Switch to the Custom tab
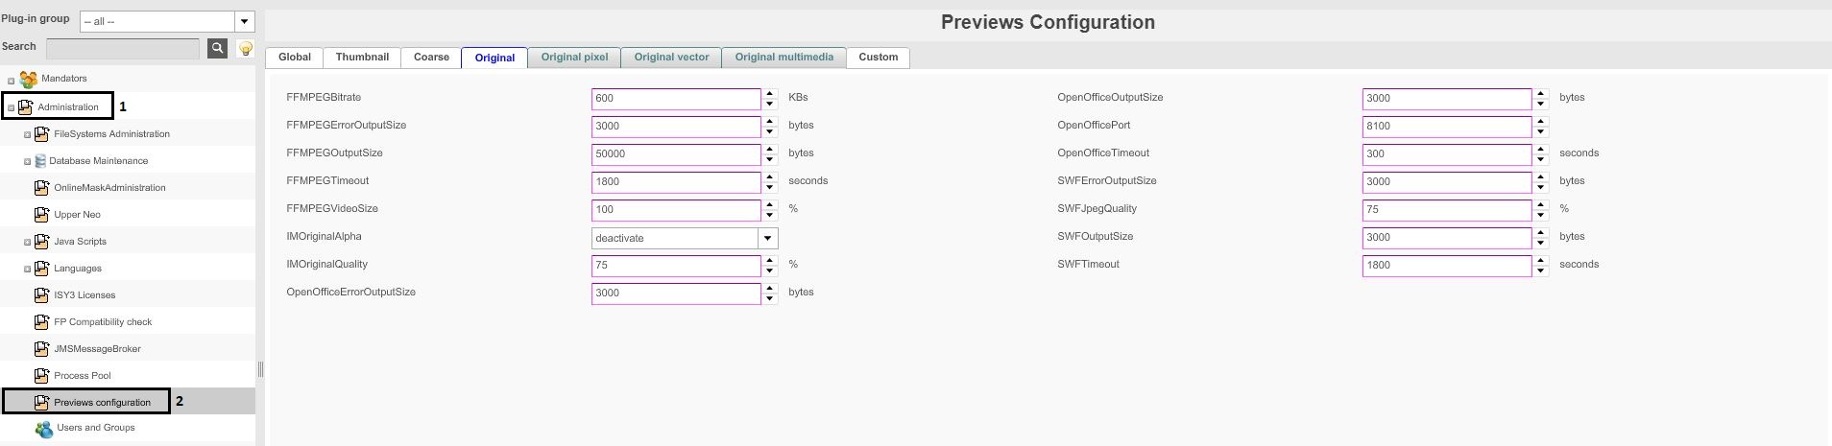Screen dimensions: 1832x446 pos(878,58)
